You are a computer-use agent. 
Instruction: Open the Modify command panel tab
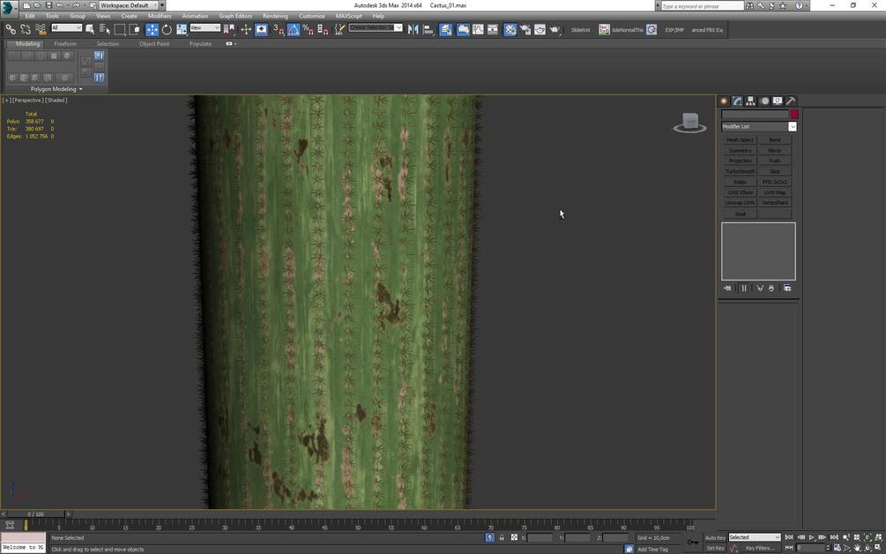(x=737, y=101)
